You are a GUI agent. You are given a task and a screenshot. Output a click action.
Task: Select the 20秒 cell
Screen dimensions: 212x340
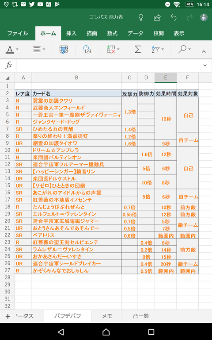166,264
